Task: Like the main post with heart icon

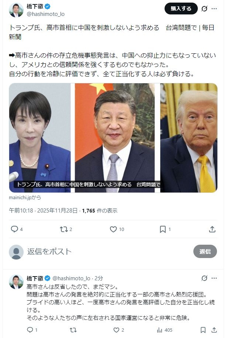Action: (x=113, y=229)
